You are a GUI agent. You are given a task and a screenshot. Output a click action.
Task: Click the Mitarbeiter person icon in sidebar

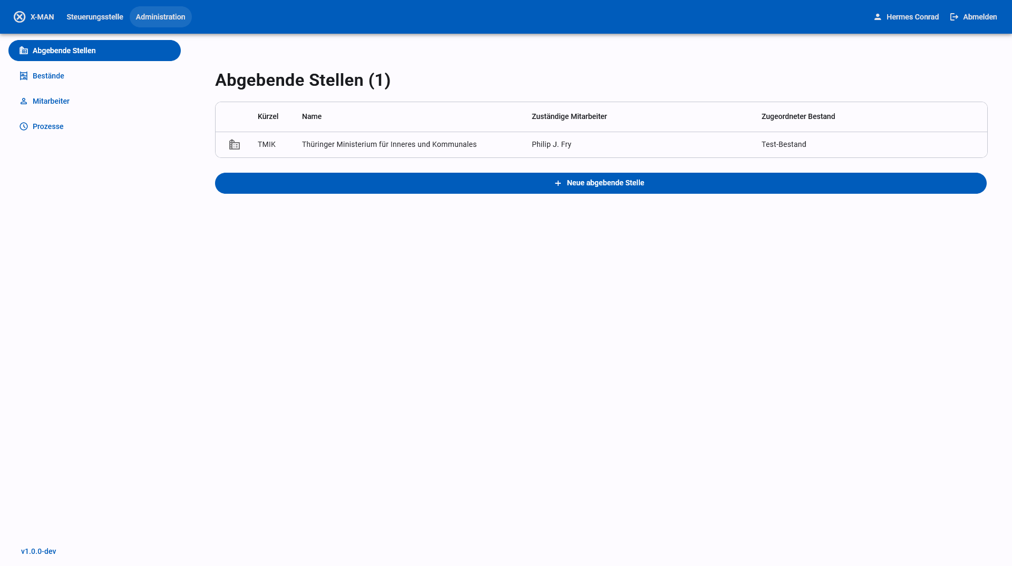click(x=24, y=101)
